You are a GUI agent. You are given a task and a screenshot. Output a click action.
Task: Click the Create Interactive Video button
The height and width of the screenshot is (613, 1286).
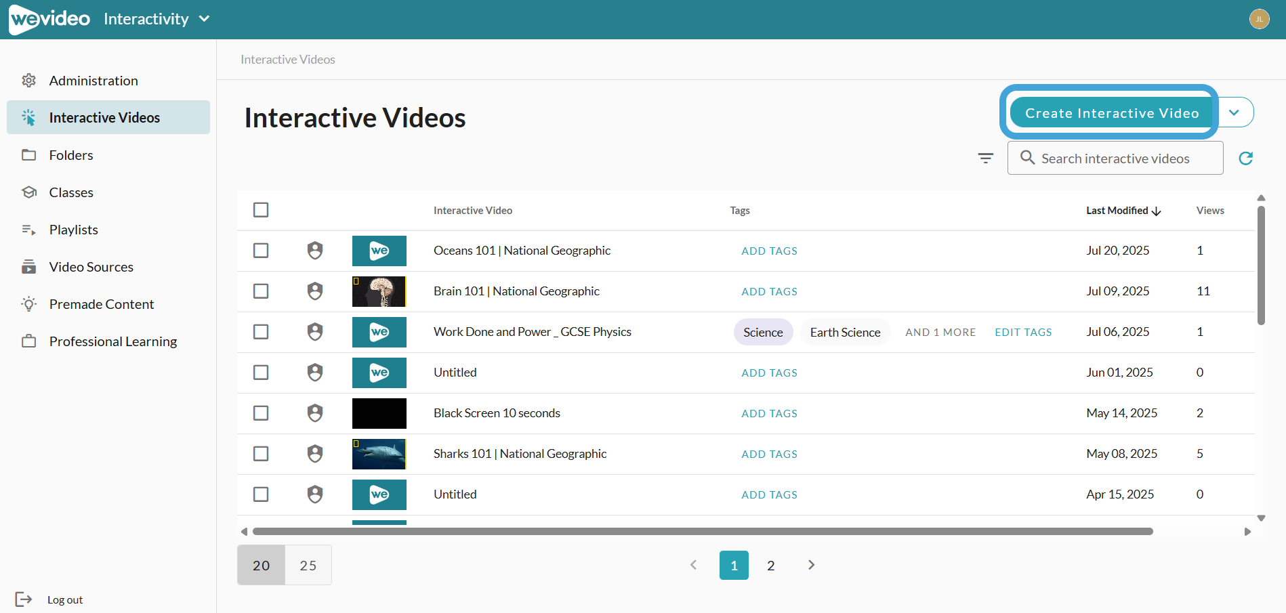coord(1112,112)
